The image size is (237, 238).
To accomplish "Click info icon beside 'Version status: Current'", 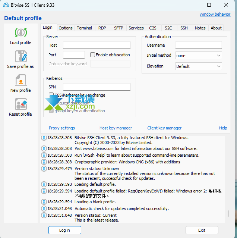I will pyautogui.click(x=44, y=215).
